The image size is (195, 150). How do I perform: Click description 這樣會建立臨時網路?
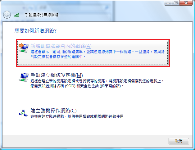coord(77,116)
